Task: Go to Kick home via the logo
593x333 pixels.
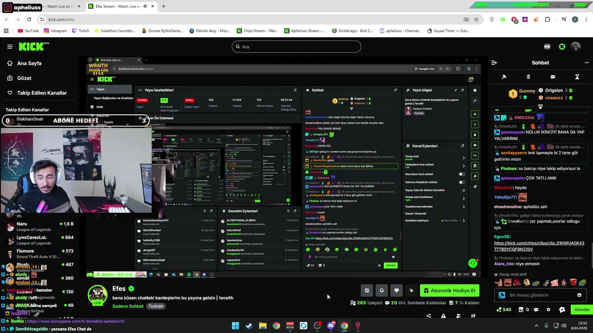Action: pyautogui.click(x=33, y=46)
